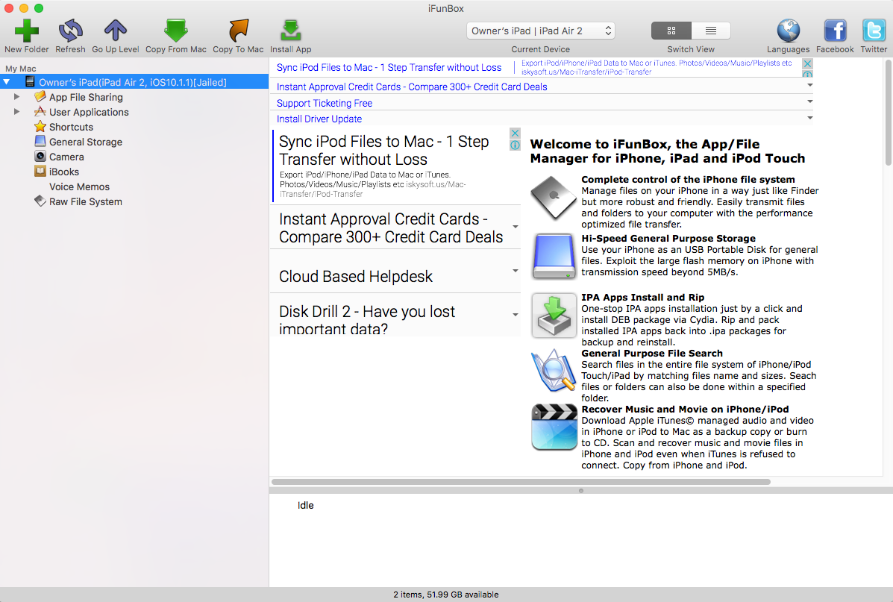Click the New Folder green plus icon

(26, 31)
